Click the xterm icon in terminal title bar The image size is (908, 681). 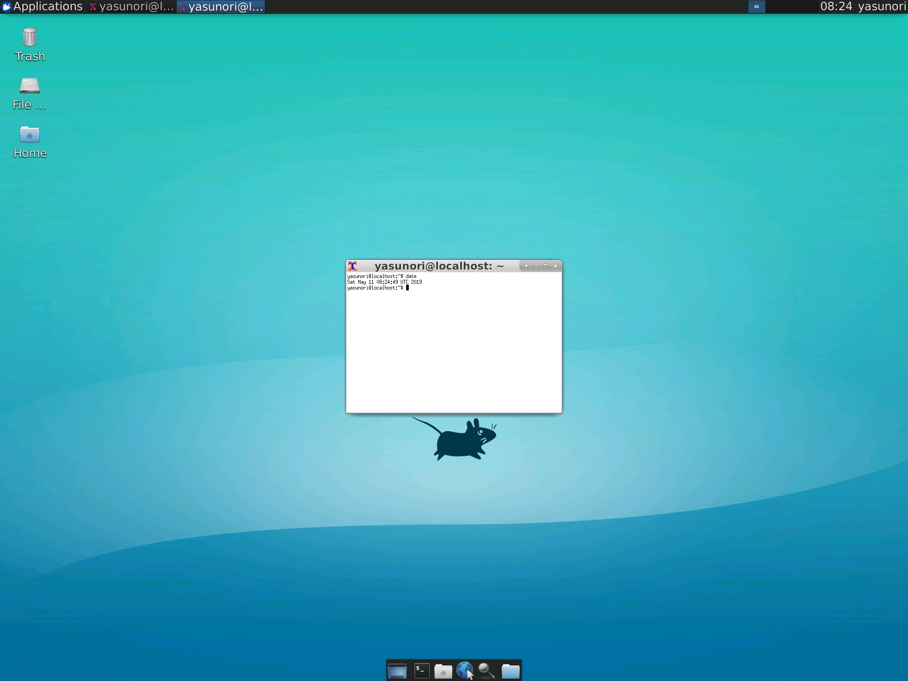[353, 266]
